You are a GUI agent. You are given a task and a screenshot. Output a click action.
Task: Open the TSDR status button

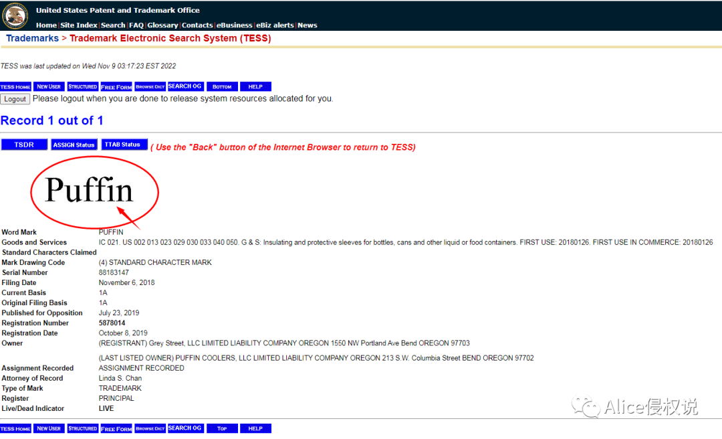pos(24,145)
